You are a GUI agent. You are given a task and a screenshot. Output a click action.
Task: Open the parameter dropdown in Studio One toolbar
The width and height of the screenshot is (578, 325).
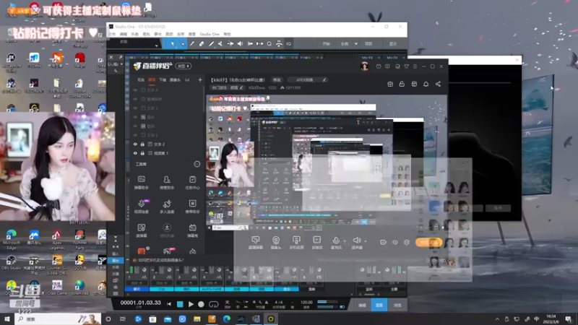(157, 45)
